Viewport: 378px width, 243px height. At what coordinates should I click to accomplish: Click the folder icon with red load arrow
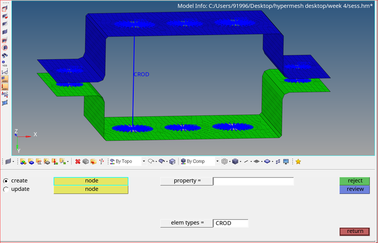point(55,161)
